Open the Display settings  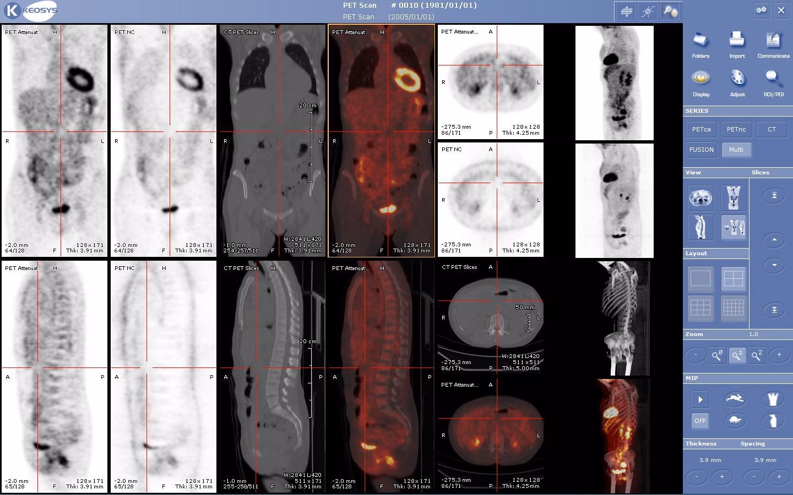click(x=700, y=82)
